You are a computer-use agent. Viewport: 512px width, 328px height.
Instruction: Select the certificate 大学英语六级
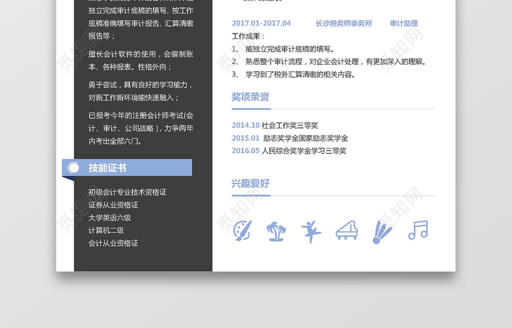click(109, 218)
